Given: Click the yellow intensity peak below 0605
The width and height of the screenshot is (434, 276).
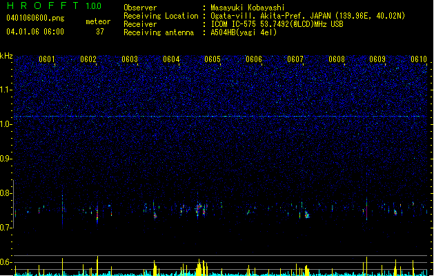Looking at the screenshot, I should click(199, 268).
